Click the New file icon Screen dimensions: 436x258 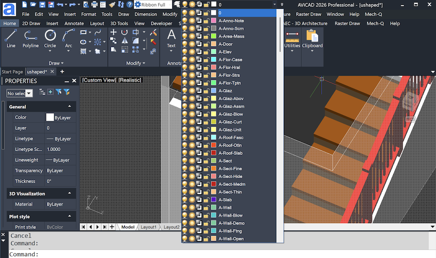(x=25, y=4)
